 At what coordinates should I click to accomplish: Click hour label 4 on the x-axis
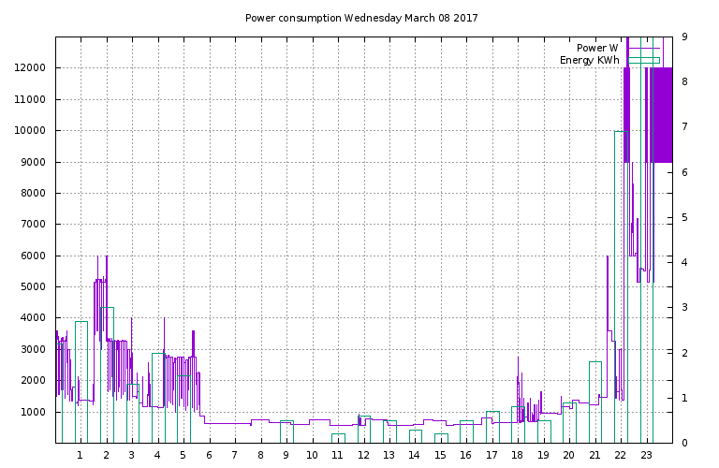click(157, 455)
